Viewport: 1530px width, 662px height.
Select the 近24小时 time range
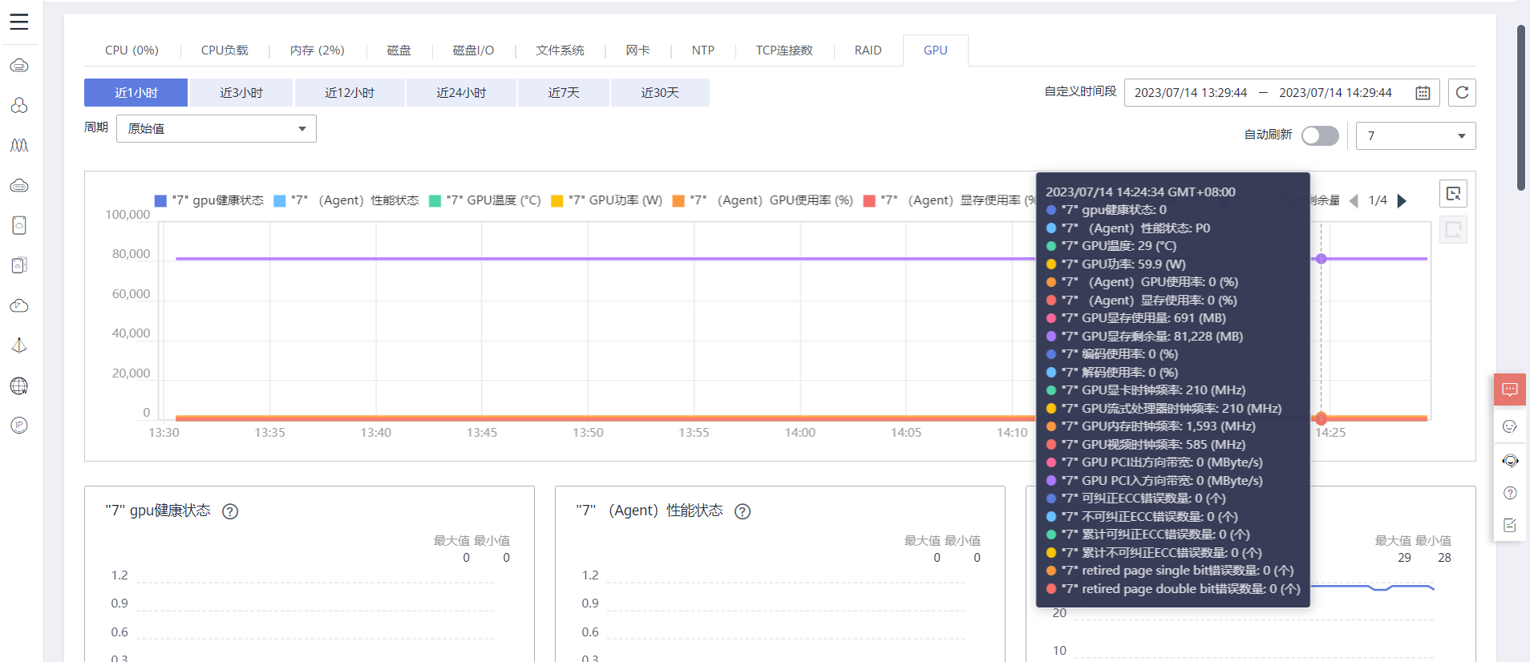coord(461,93)
